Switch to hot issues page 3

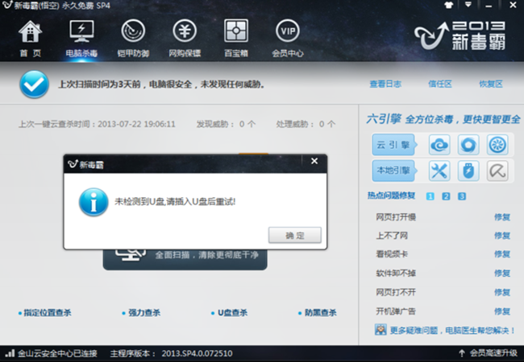(461, 196)
